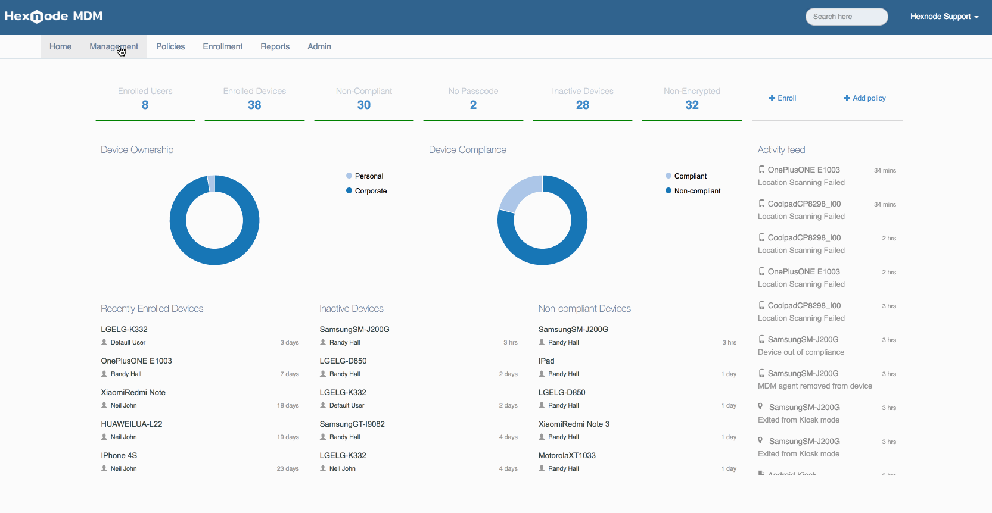Click the Recently Enrolled Devices heading
Image resolution: width=992 pixels, height=513 pixels.
(152, 308)
